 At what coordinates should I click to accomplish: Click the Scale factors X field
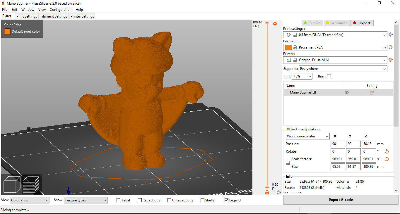(x=338, y=159)
